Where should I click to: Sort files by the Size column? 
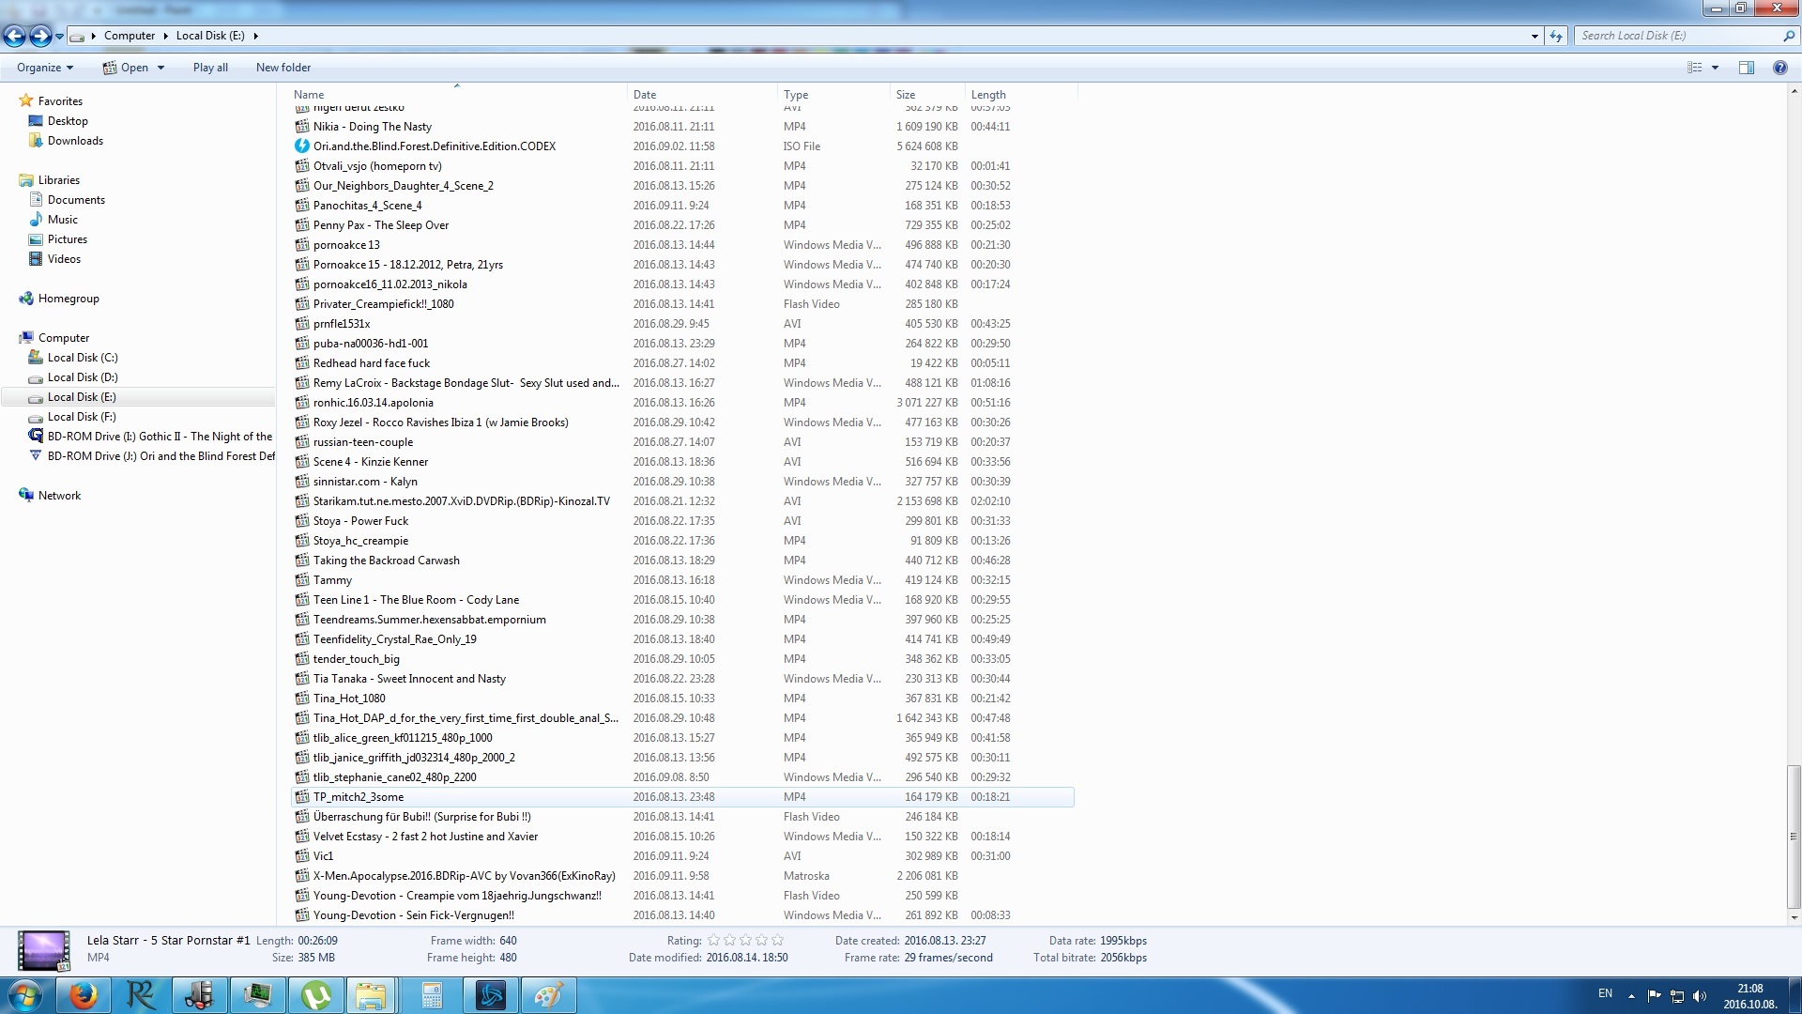coord(927,95)
